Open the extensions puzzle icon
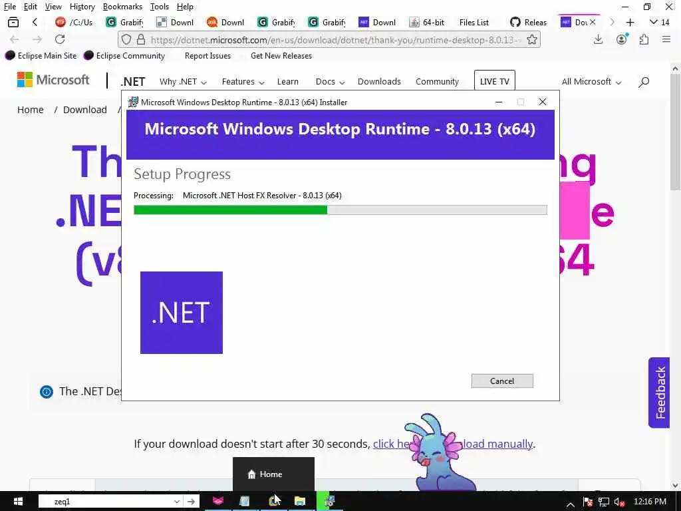This screenshot has height=511, width=681. [x=644, y=39]
